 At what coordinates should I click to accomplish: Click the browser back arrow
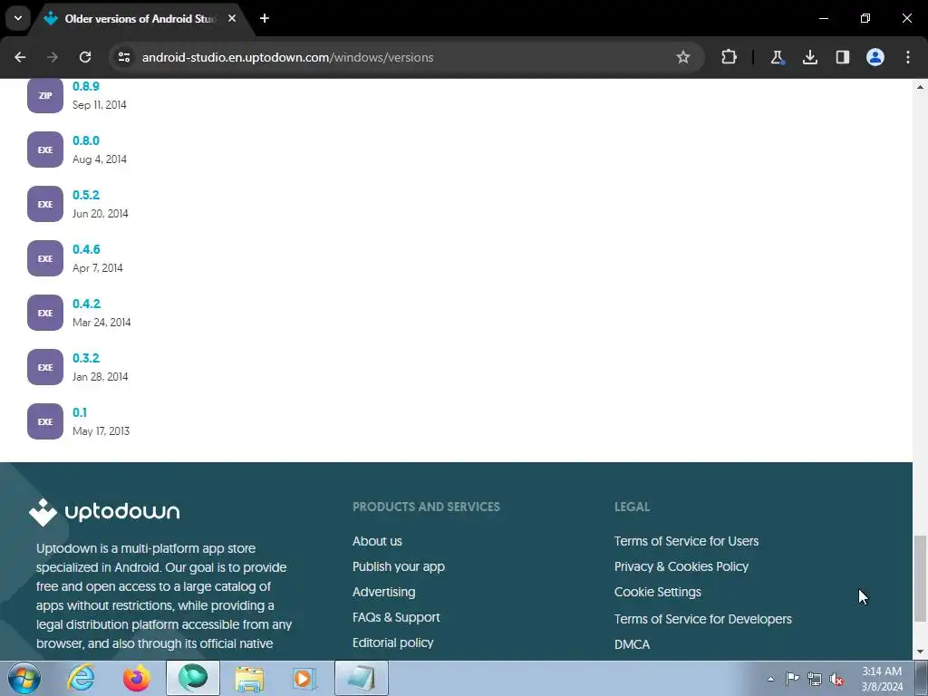pos(20,57)
